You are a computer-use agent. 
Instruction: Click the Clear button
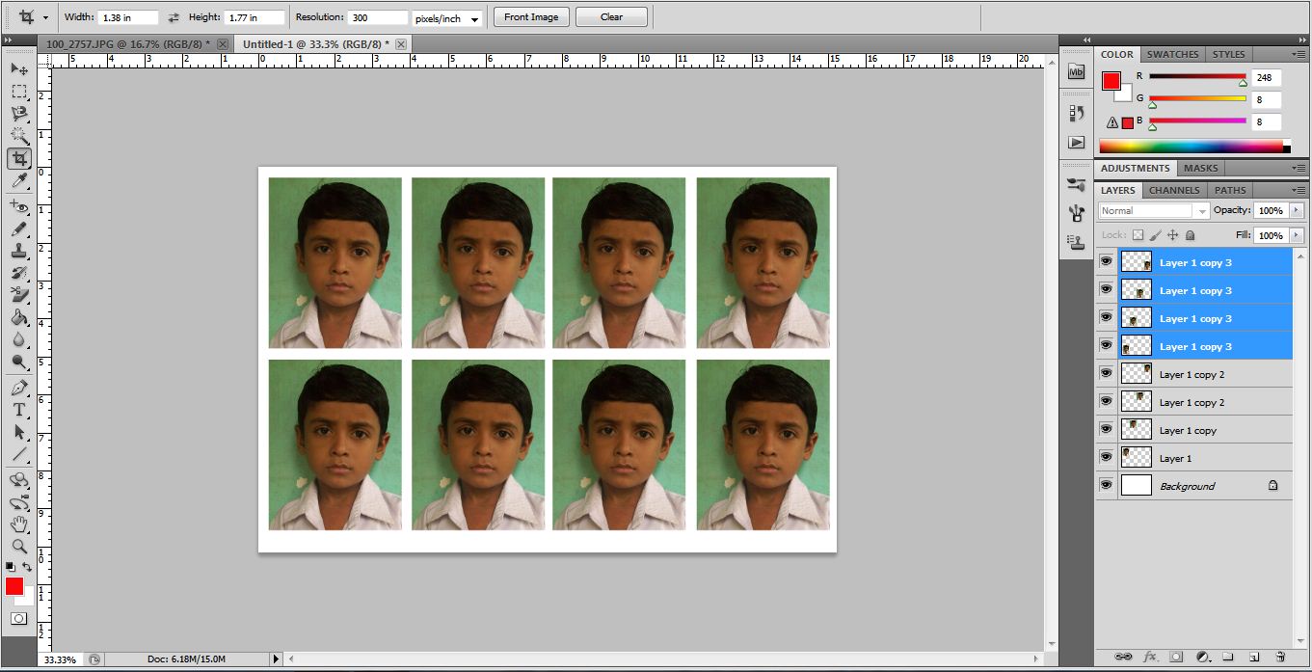click(x=611, y=17)
